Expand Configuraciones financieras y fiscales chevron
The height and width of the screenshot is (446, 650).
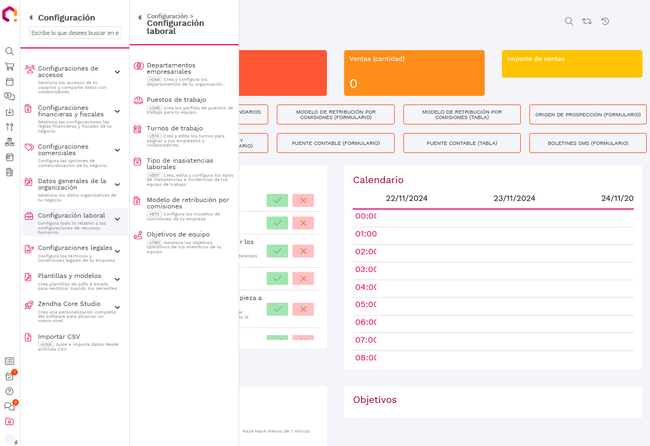[117, 111]
